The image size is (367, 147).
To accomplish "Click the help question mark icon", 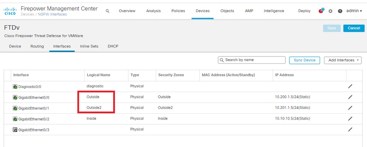I will (340, 11).
